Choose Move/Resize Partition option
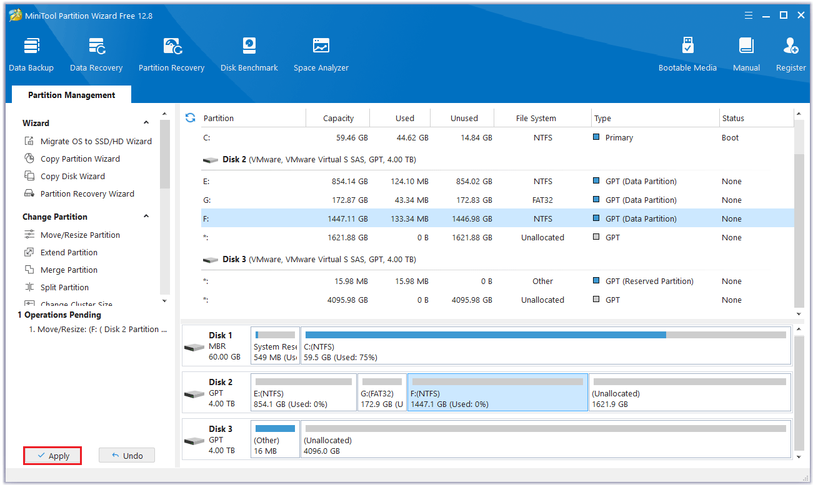Viewport: 813px width, 485px height. [80, 235]
